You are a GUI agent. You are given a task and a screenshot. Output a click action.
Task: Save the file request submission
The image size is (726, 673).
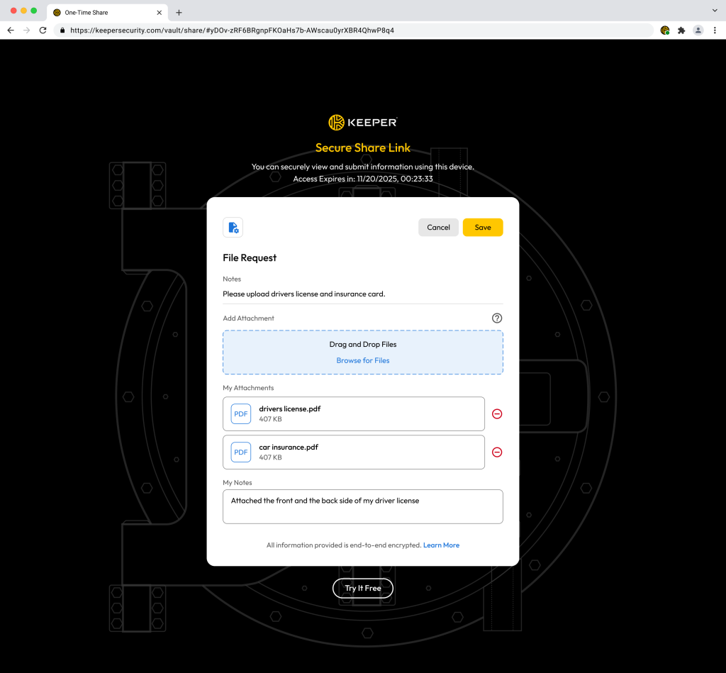click(x=483, y=227)
